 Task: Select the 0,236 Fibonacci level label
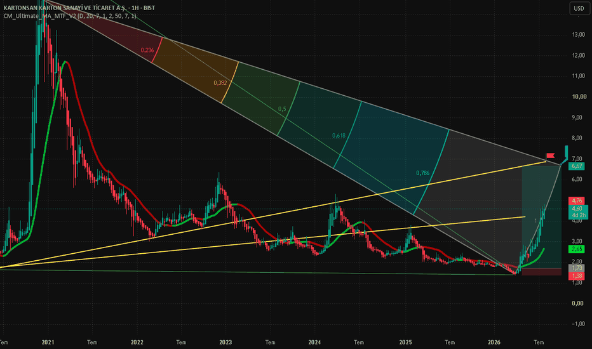[147, 50]
